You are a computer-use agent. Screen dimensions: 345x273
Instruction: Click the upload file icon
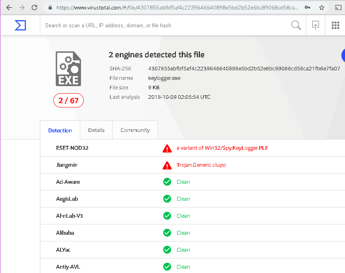(x=315, y=25)
